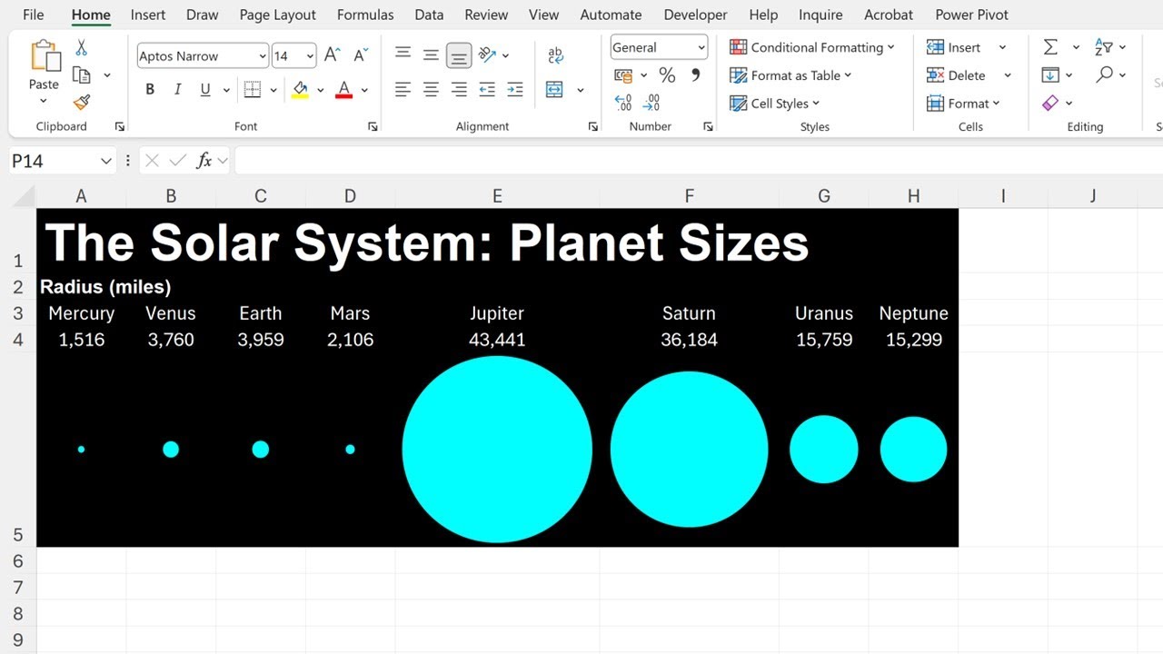Toggle Bold formatting
The image size is (1163, 654).
(x=150, y=89)
